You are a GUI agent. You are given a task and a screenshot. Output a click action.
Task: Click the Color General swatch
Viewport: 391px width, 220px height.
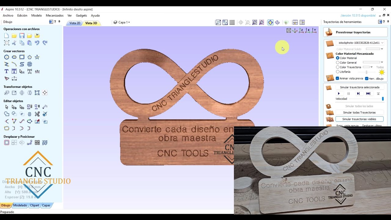pos(371,62)
